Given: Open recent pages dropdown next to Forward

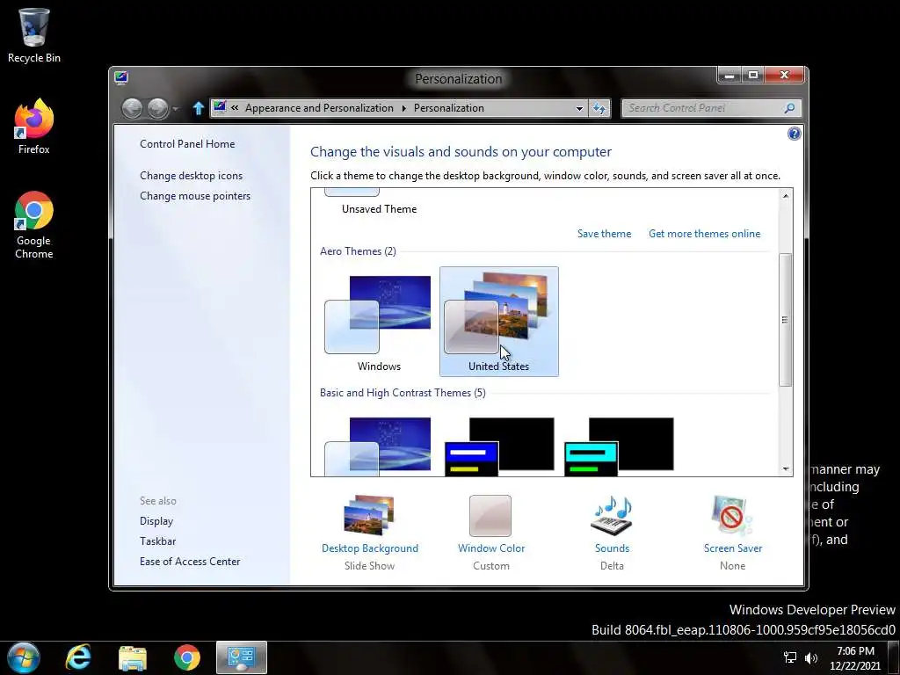Looking at the screenshot, I should [175, 108].
